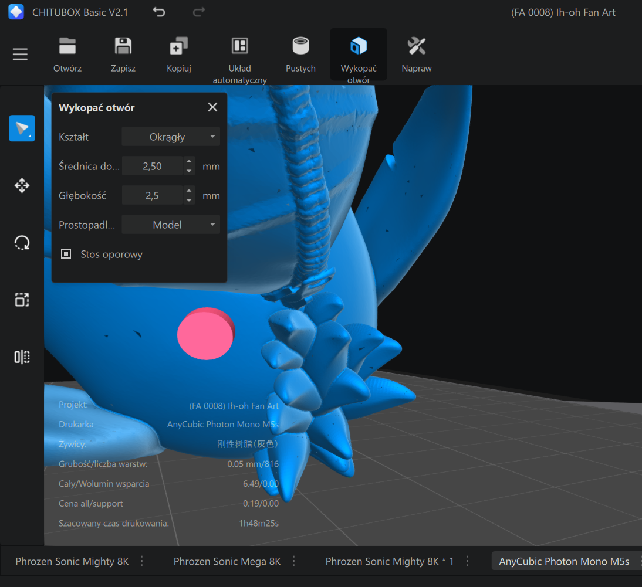
Task: Decrease the Średnica value with down arrow
Action: (x=189, y=171)
